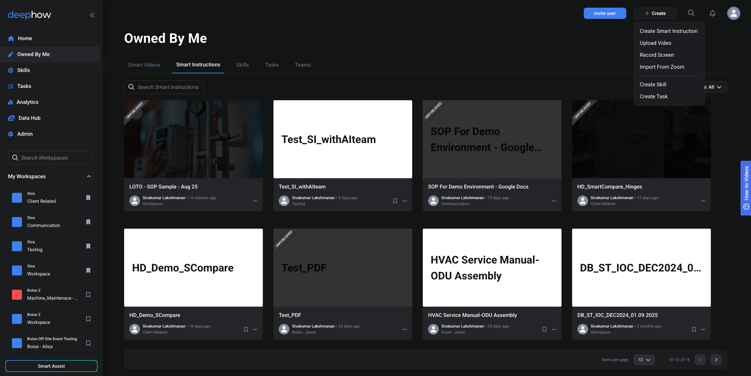Switch to the Smart Videos tab
Viewport: 751px width, 376px height.
click(144, 65)
